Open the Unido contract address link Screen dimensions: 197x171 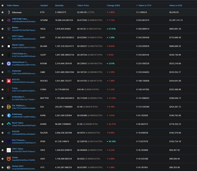[24, 160]
